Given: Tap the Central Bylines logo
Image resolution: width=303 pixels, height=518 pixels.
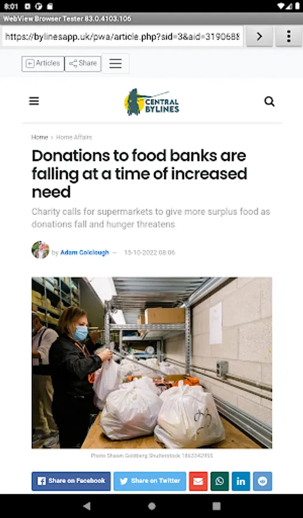Looking at the screenshot, I should pos(152,102).
